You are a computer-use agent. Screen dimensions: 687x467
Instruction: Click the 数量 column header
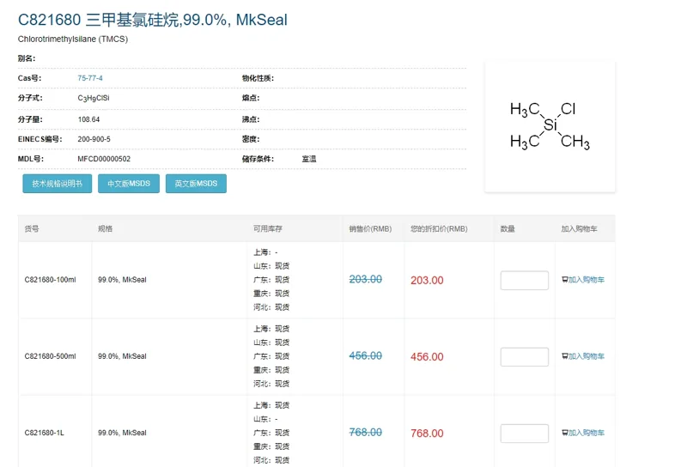tap(508, 228)
